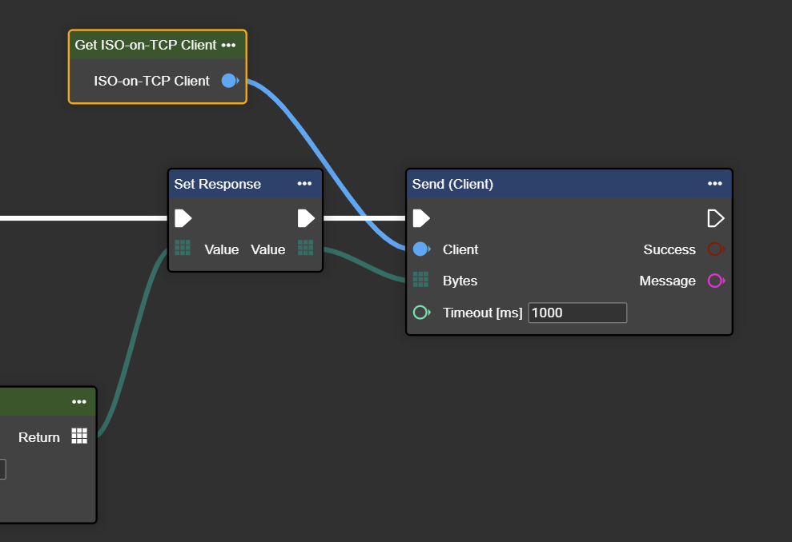
Task: Click Send (Client) execution output pin
Action: coord(715,218)
